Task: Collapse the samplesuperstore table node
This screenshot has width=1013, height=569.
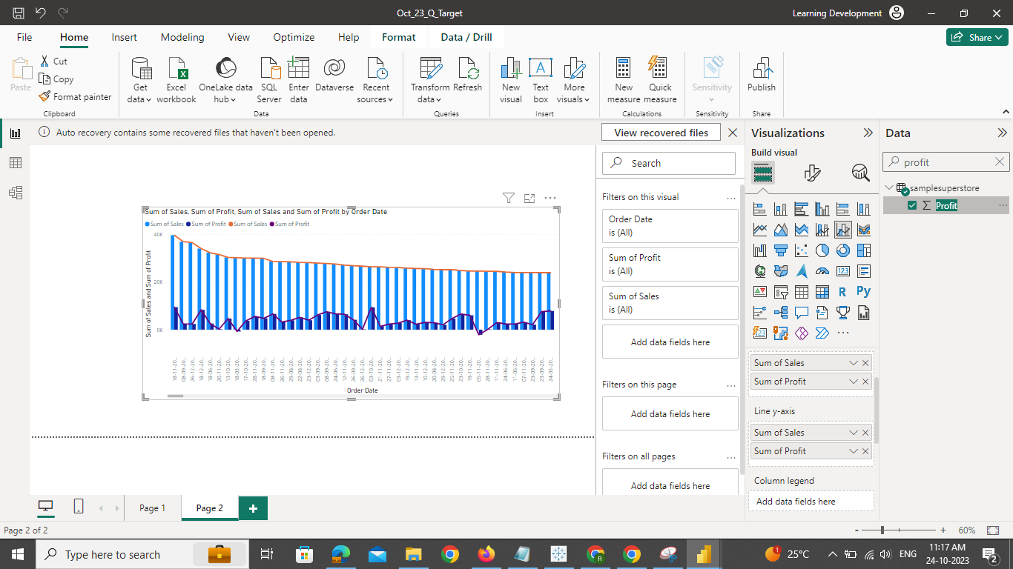Action: click(x=889, y=188)
